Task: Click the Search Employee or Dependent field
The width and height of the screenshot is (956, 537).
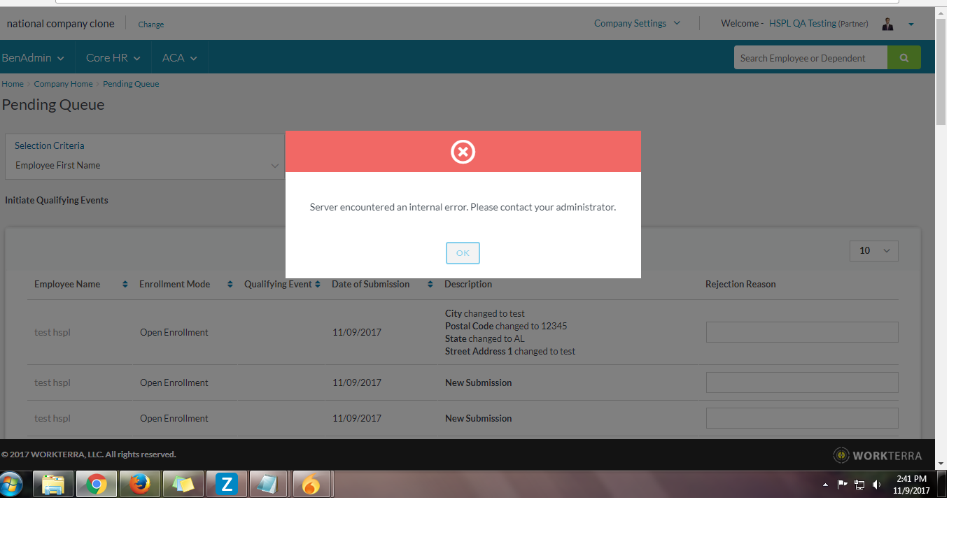Action: (810, 58)
